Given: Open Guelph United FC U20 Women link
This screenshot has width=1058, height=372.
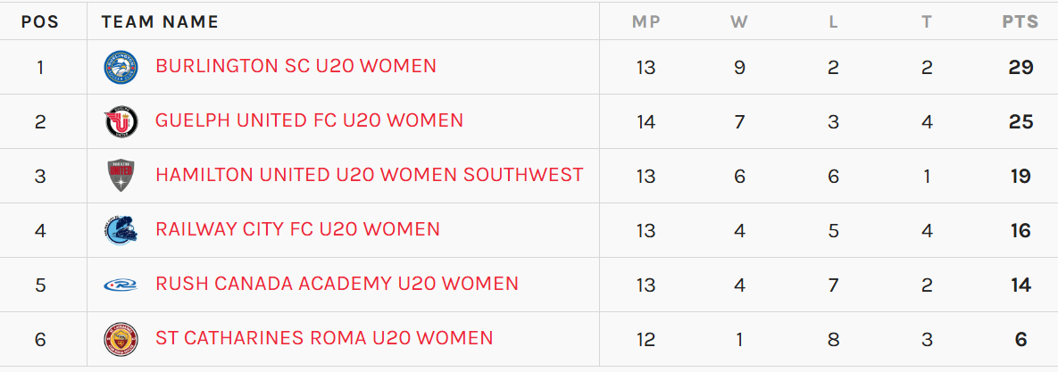Looking at the screenshot, I should point(309,120).
